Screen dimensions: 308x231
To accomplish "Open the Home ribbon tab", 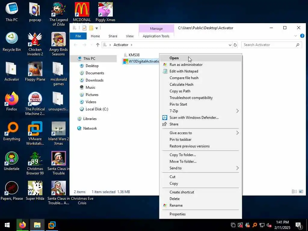I will 95,36.
